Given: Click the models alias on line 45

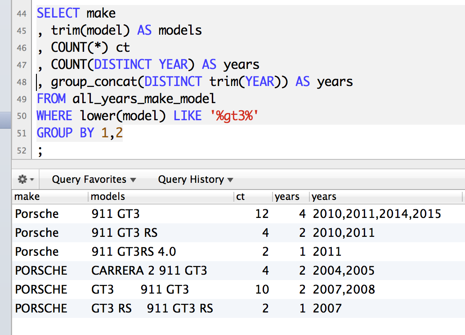Looking at the screenshot, I should 180,30.
